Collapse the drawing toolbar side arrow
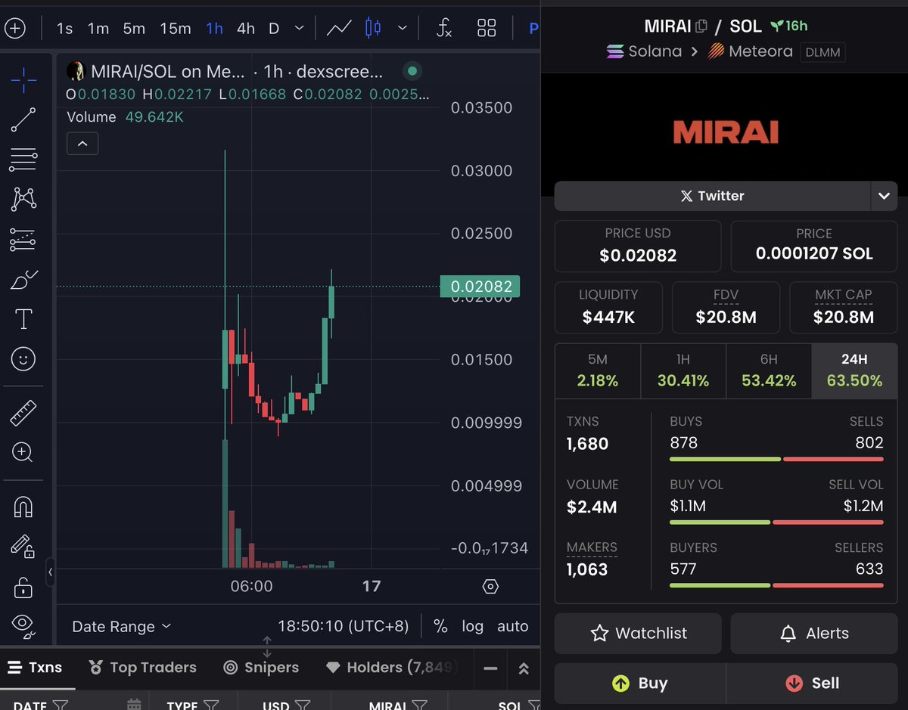 (x=51, y=572)
